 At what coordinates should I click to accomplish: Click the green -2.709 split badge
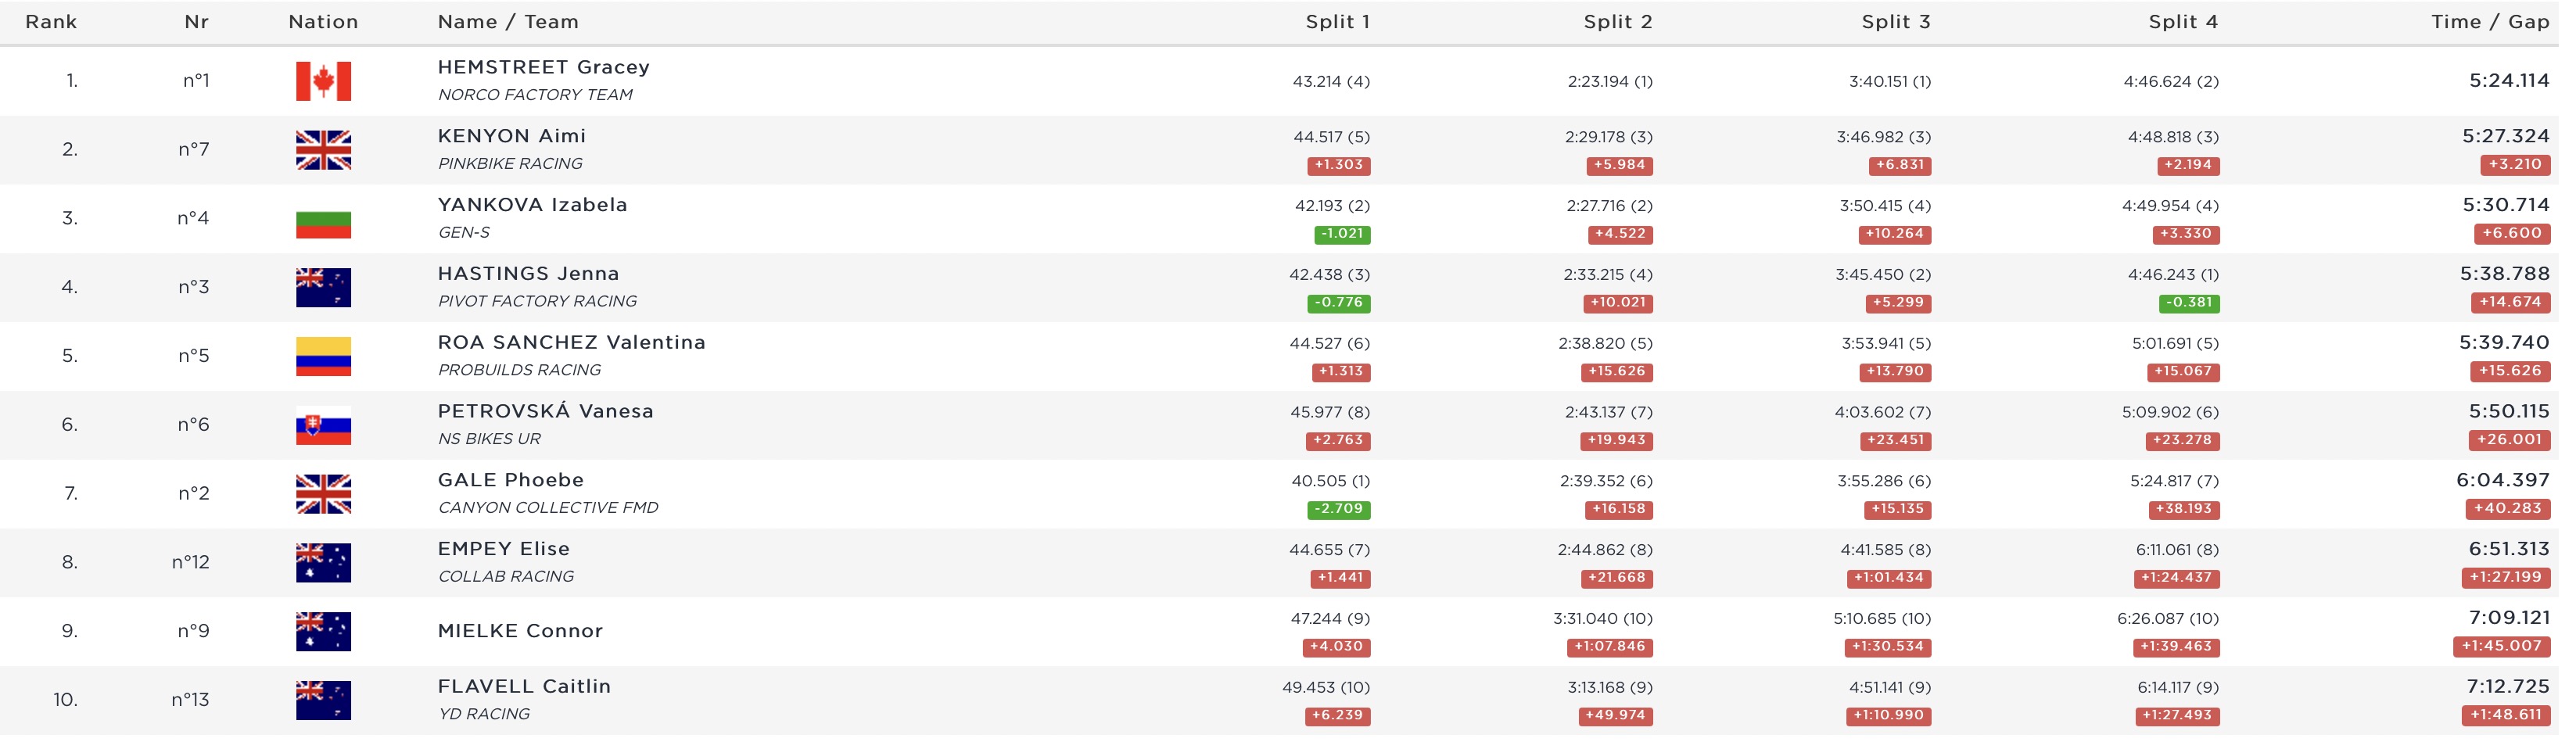[x=1339, y=510]
